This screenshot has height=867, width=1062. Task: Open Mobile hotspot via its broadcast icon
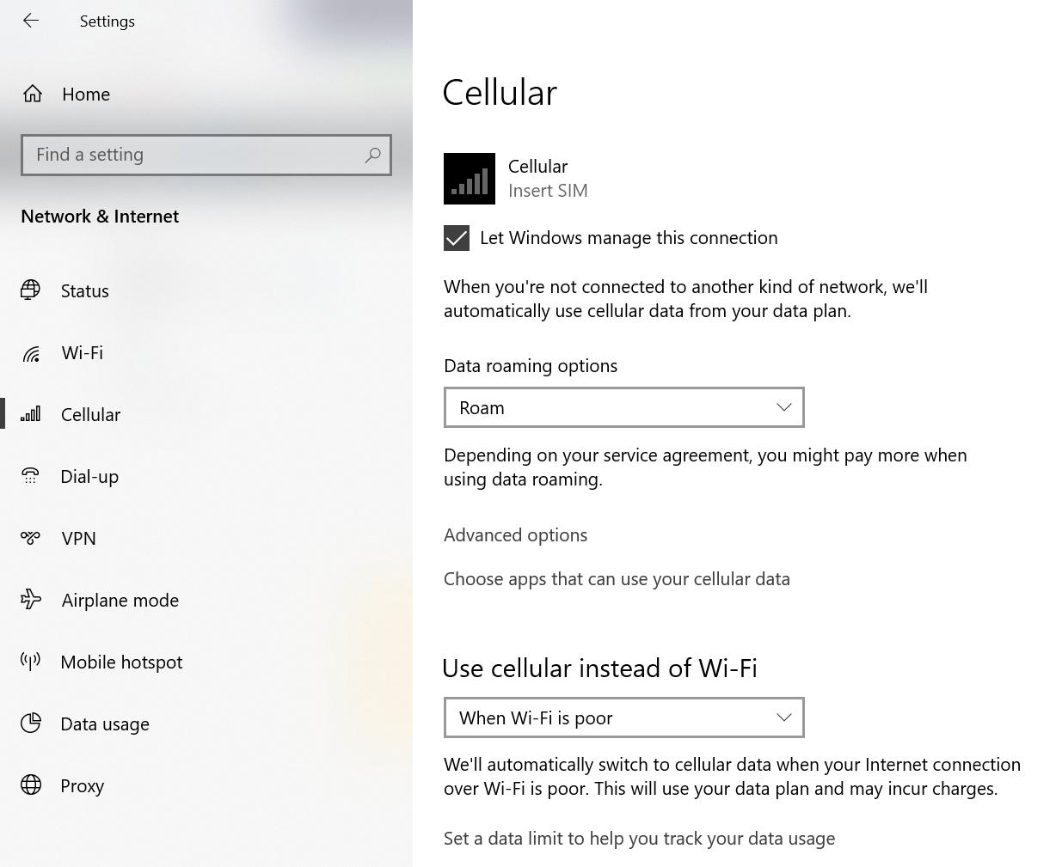(31, 662)
